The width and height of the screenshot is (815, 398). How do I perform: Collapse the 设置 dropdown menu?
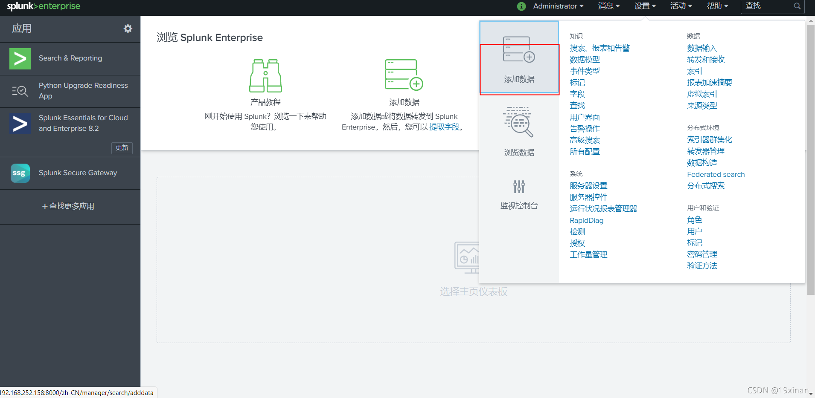pos(645,6)
